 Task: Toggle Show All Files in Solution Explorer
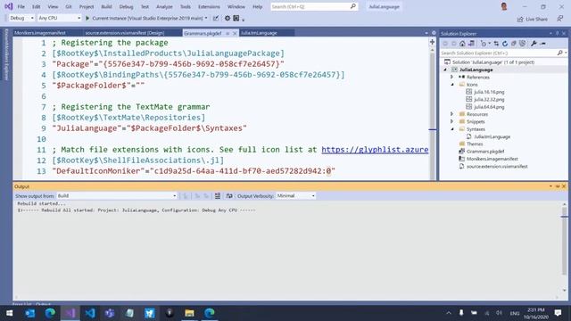coord(522,44)
